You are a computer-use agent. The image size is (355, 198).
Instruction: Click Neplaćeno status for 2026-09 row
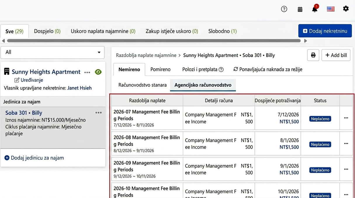click(x=320, y=170)
